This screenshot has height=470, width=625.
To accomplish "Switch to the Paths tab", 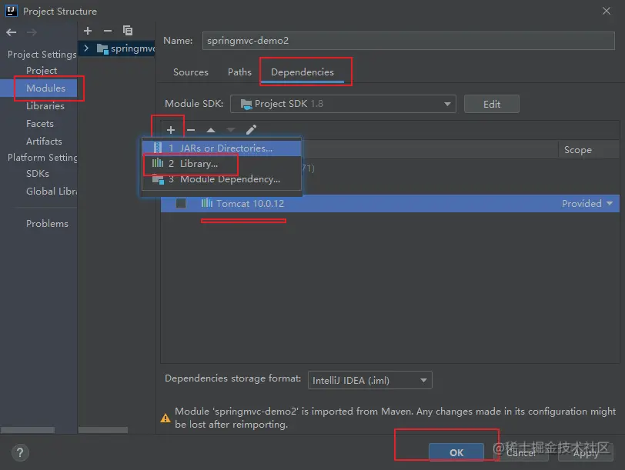I will click(239, 72).
